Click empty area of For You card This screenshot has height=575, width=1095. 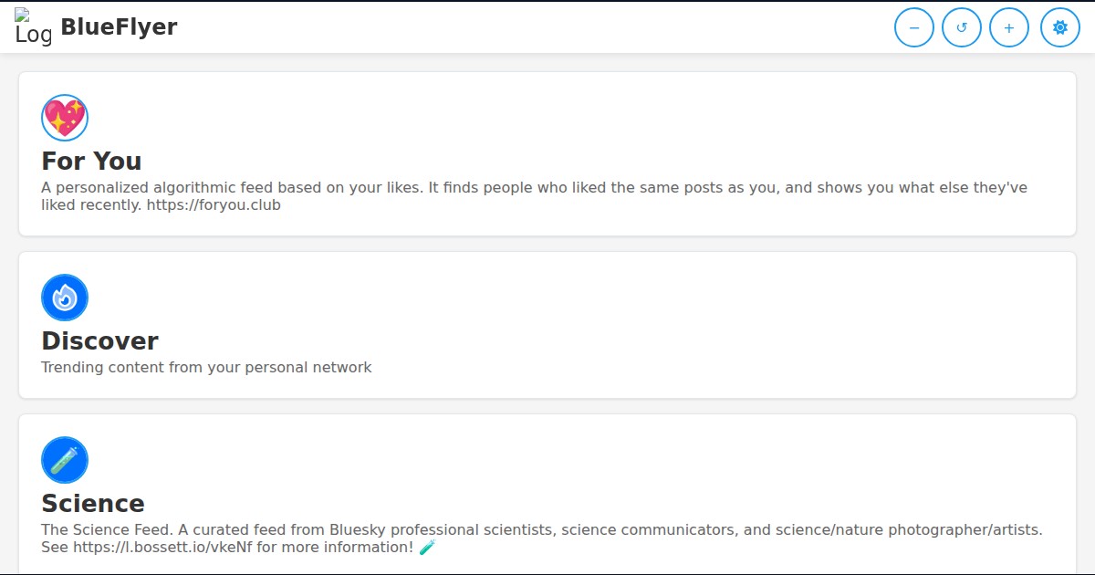tap(639, 119)
